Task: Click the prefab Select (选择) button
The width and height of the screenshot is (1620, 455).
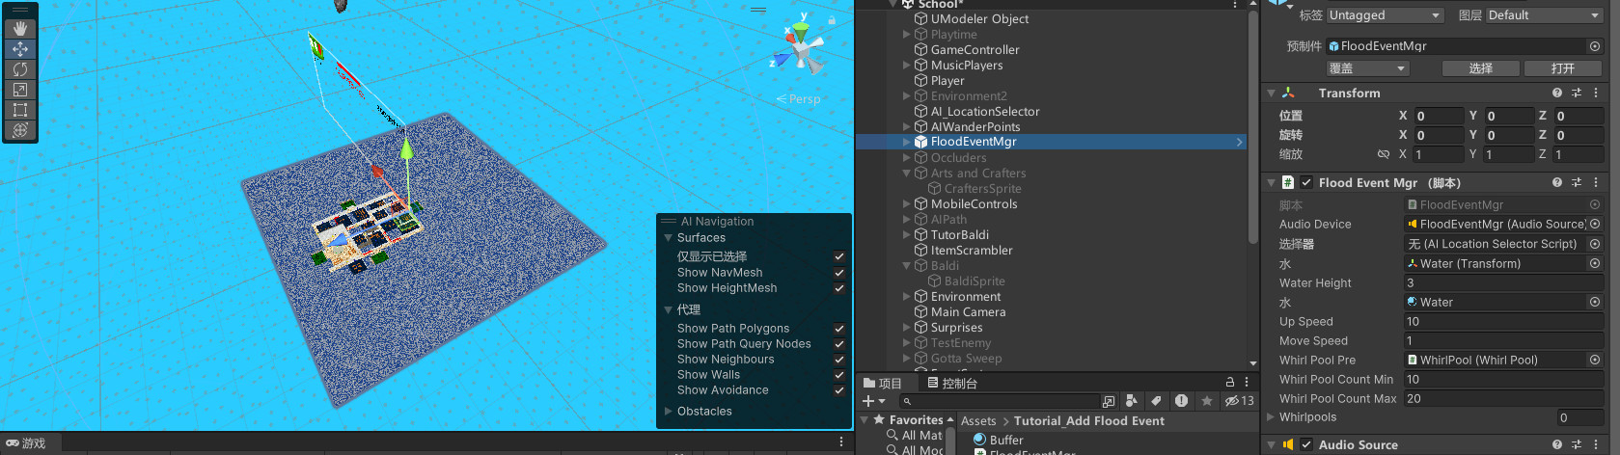Action: (x=1480, y=68)
